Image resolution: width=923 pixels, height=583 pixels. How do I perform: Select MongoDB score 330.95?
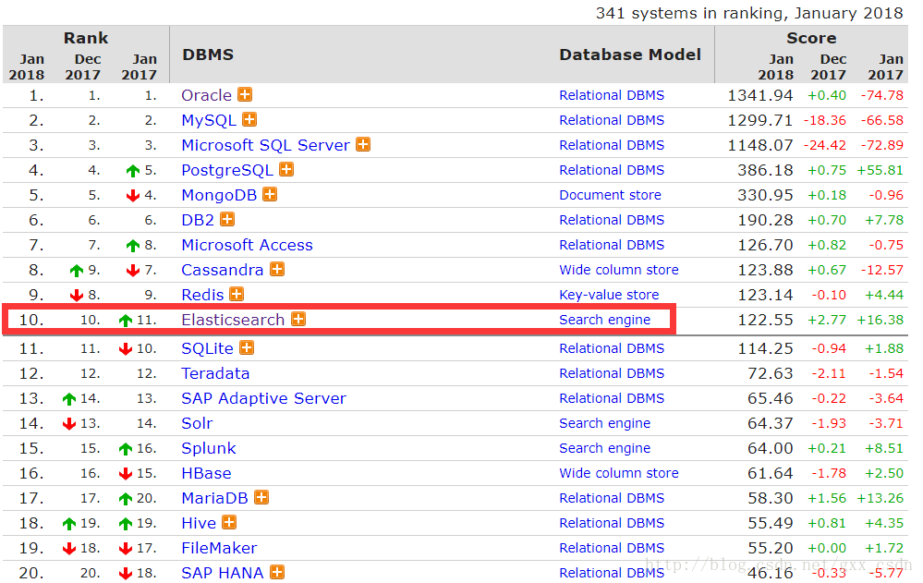[x=766, y=195]
